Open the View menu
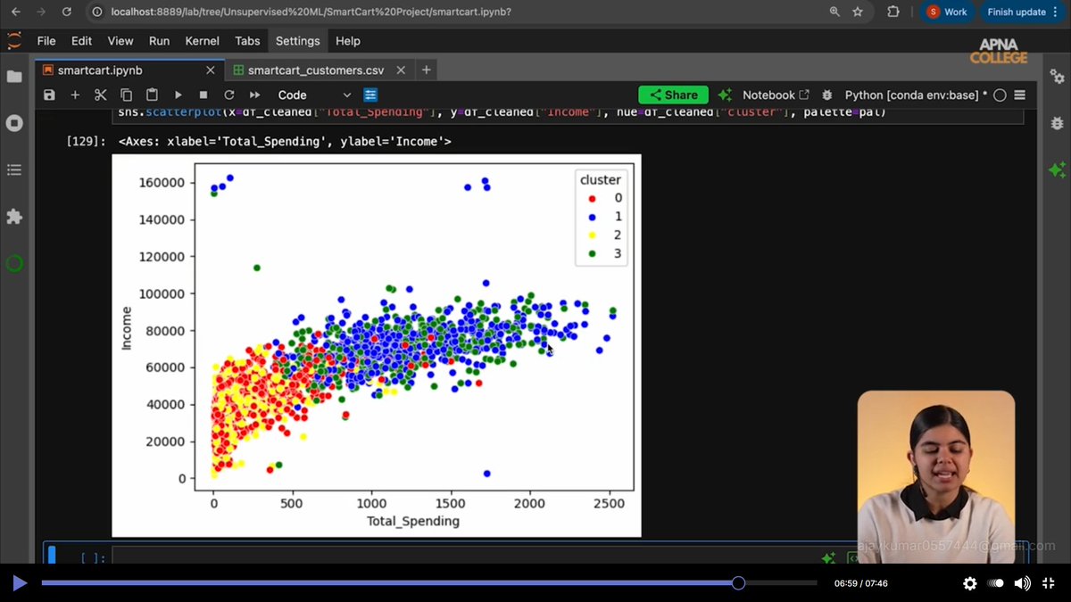 120,41
